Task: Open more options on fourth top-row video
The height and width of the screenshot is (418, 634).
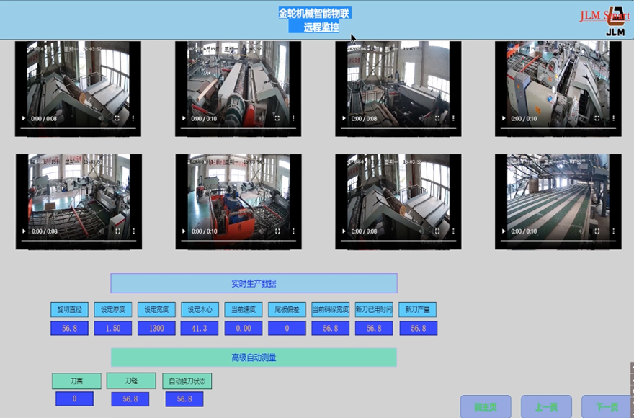Action: tap(612, 119)
